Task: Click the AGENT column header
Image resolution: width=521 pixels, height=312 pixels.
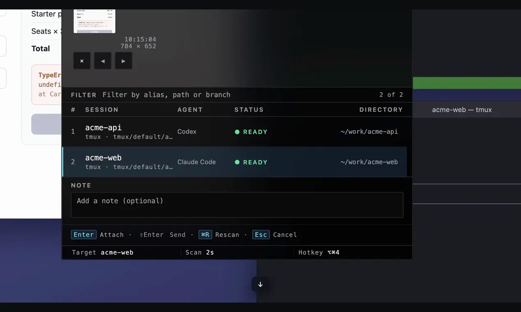Action: (190, 110)
